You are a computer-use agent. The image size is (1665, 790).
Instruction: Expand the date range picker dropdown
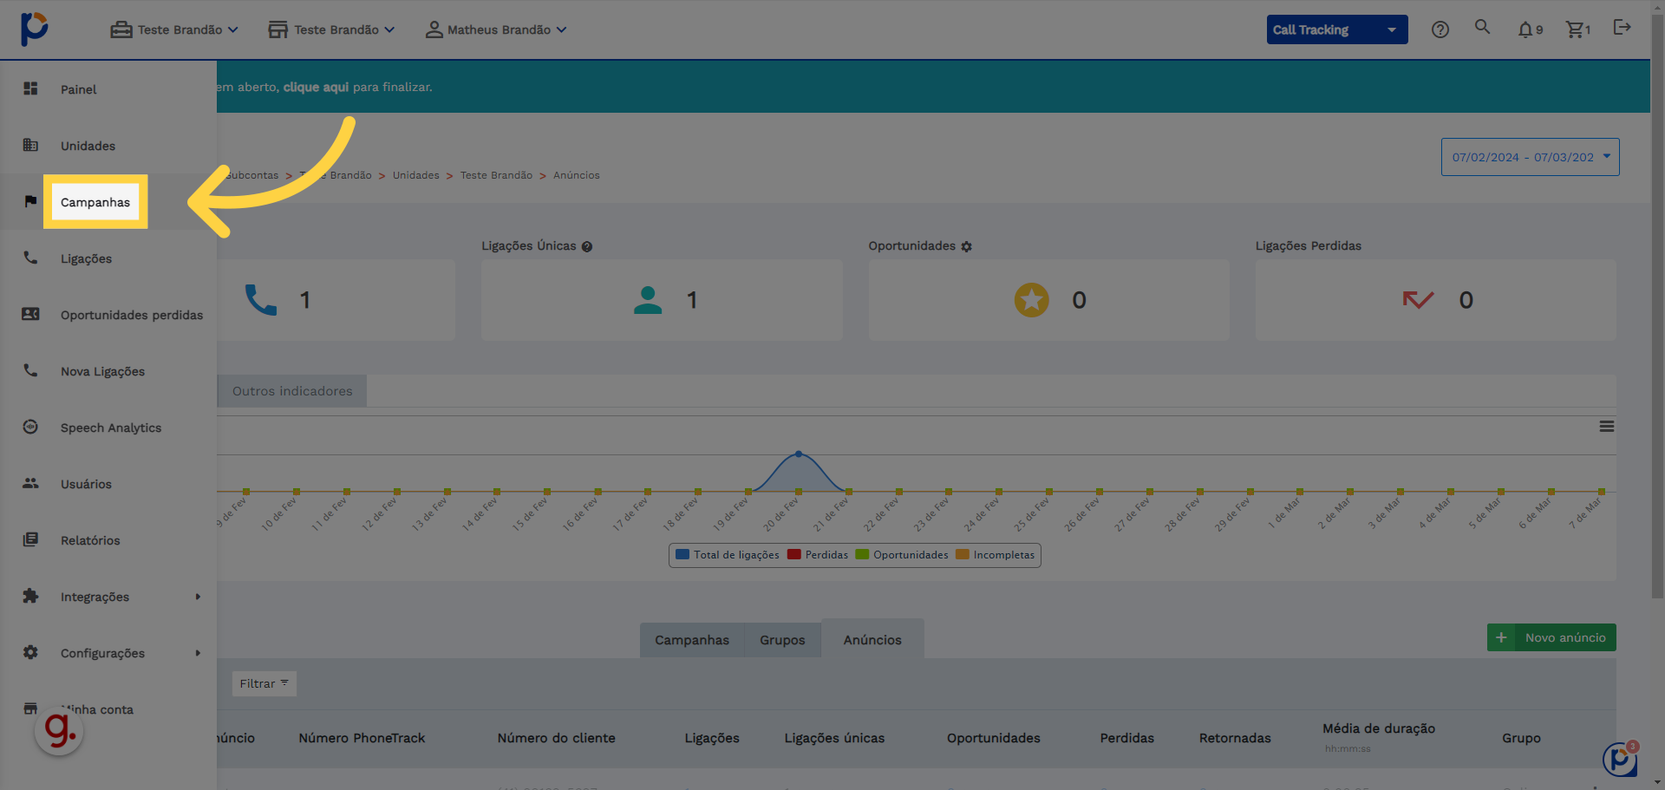point(1530,157)
